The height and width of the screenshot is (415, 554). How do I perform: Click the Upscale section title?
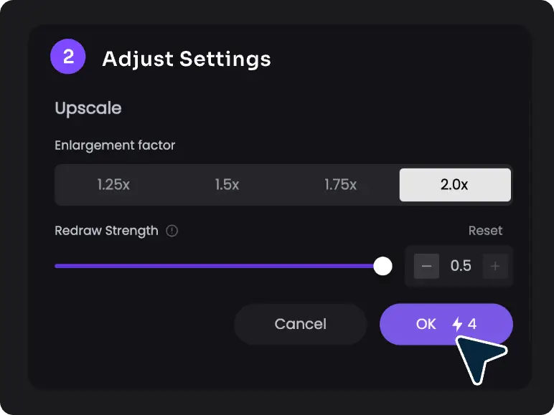(x=88, y=108)
